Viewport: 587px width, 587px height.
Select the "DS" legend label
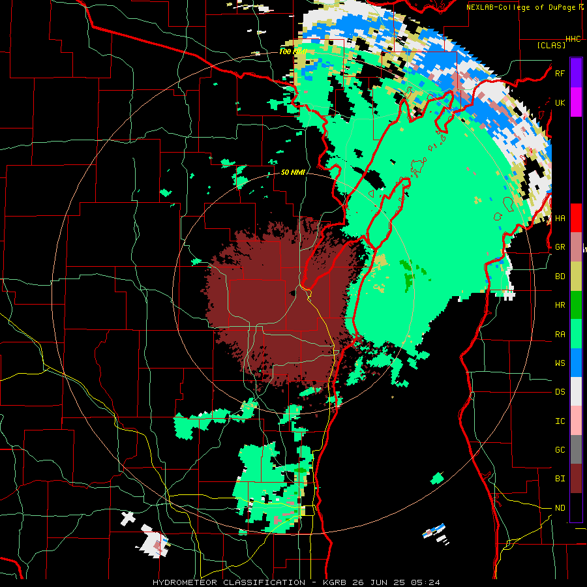(x=560, y=392)
